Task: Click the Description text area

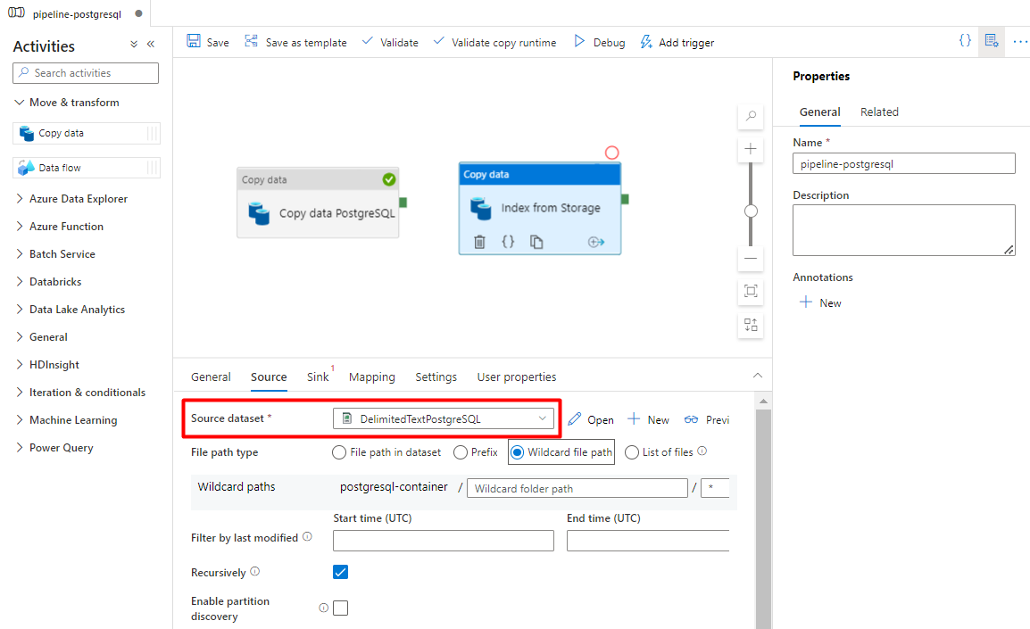Action: (904, 230)
